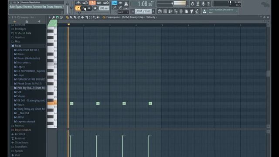Click the link chain icon
Screen dimensions: 279x157
[120, 7]
